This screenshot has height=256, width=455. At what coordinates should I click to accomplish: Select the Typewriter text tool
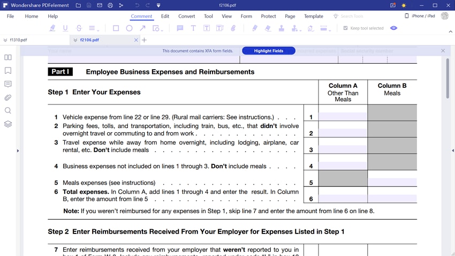pos(193,28)
